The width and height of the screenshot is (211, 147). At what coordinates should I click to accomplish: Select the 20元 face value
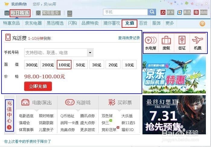[x=113, y=65]
